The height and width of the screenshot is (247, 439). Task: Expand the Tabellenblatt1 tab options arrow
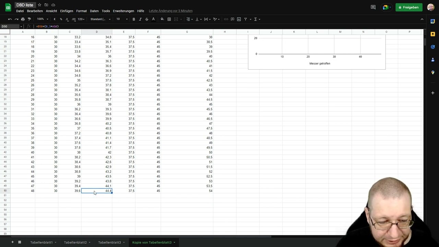point(56,243)
